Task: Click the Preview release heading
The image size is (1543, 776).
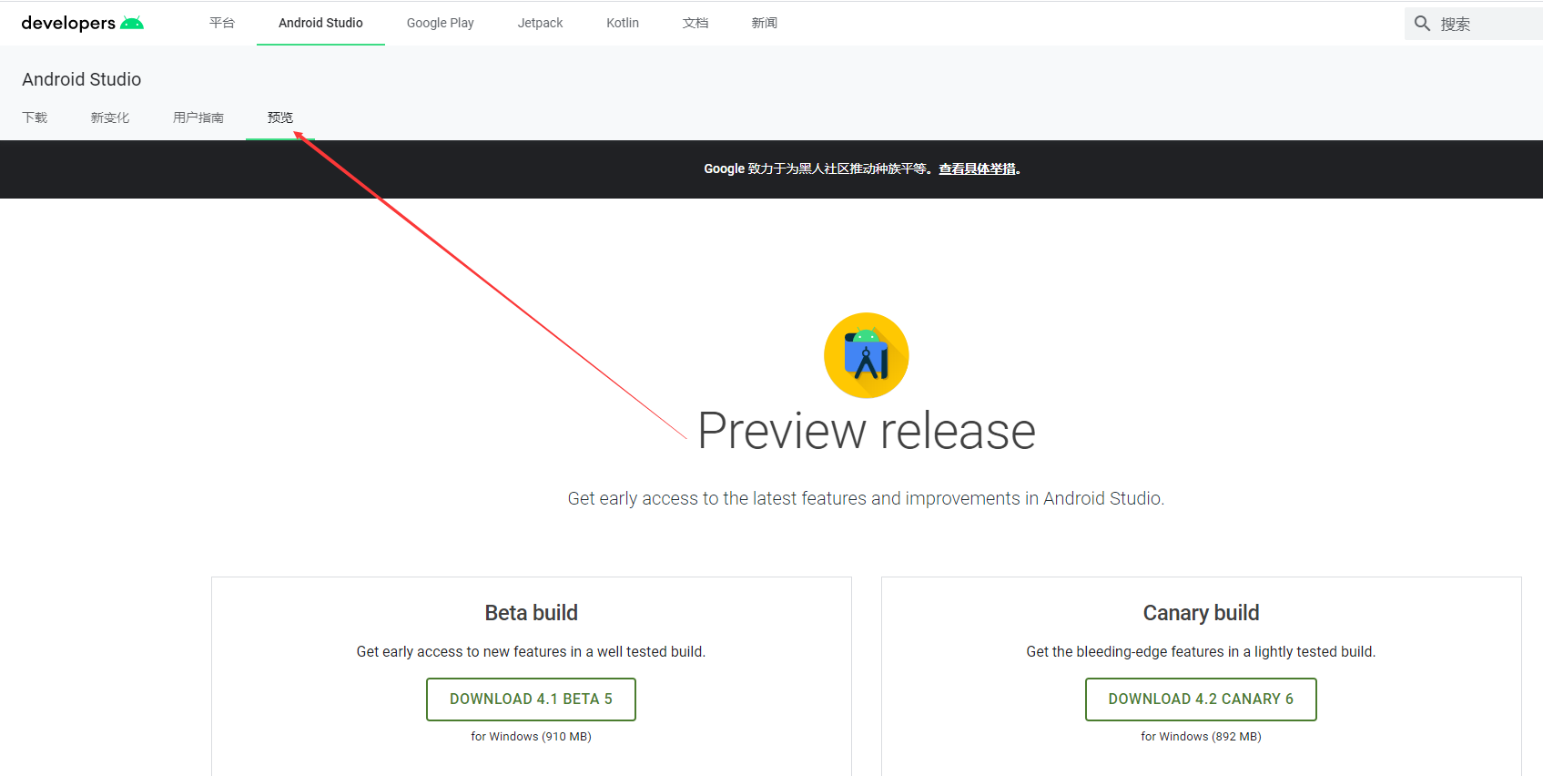Action: point(867,431)
